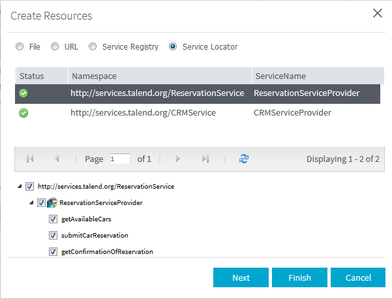Jump to the last page of results
Viewport: 392px width, 299px height.
pos(205,159)
